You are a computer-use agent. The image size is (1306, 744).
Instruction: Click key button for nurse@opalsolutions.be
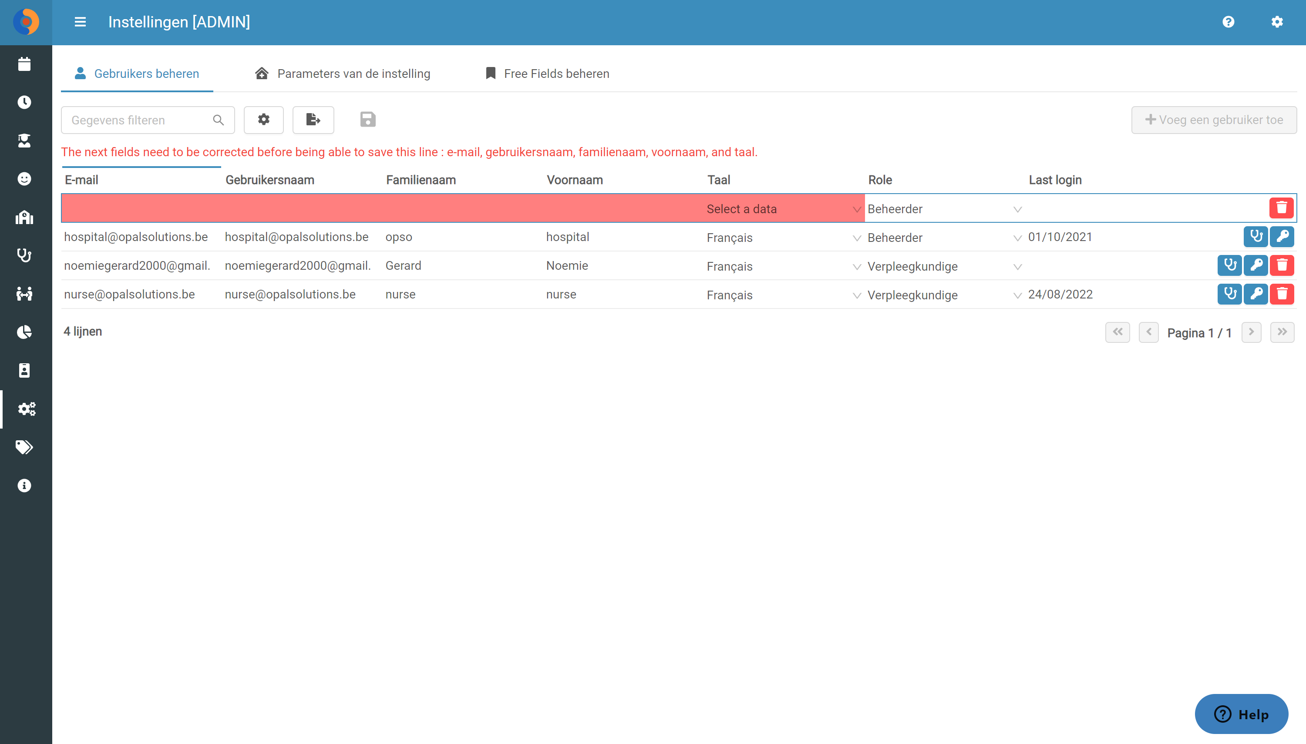pos(1256,294)
